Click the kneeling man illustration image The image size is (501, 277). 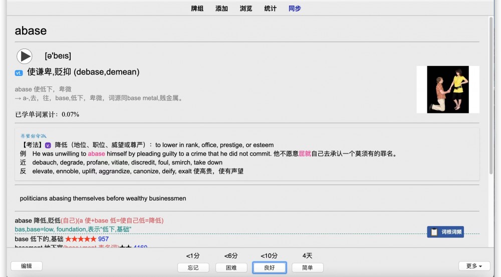(447, 89)
